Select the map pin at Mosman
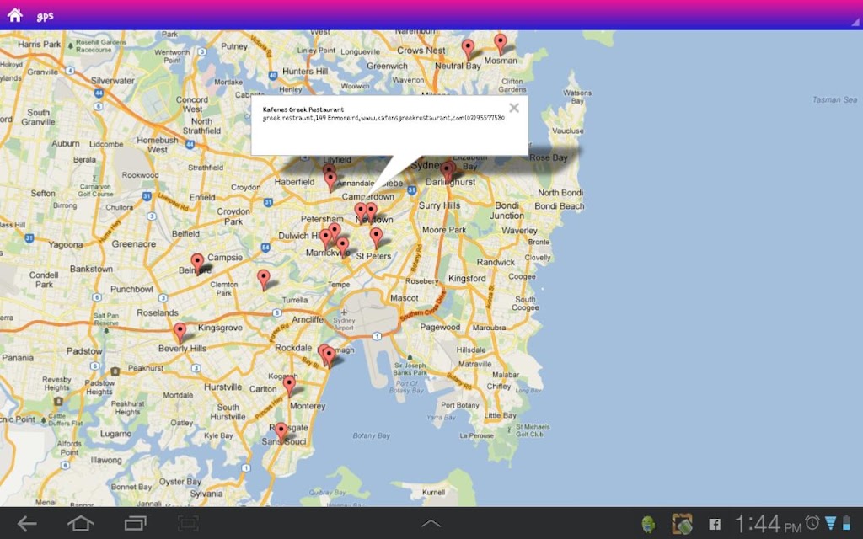This screenshot has height=539, width=863. tap(501, 45)
